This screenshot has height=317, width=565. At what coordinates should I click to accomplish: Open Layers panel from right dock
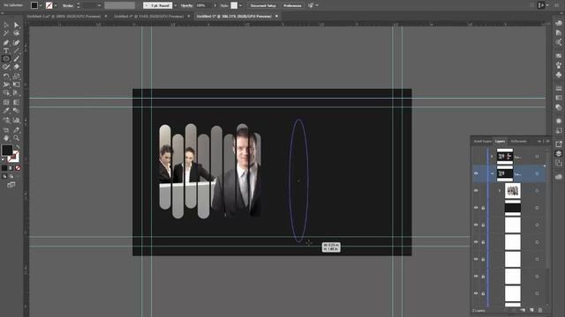click(x=559, y=154)
